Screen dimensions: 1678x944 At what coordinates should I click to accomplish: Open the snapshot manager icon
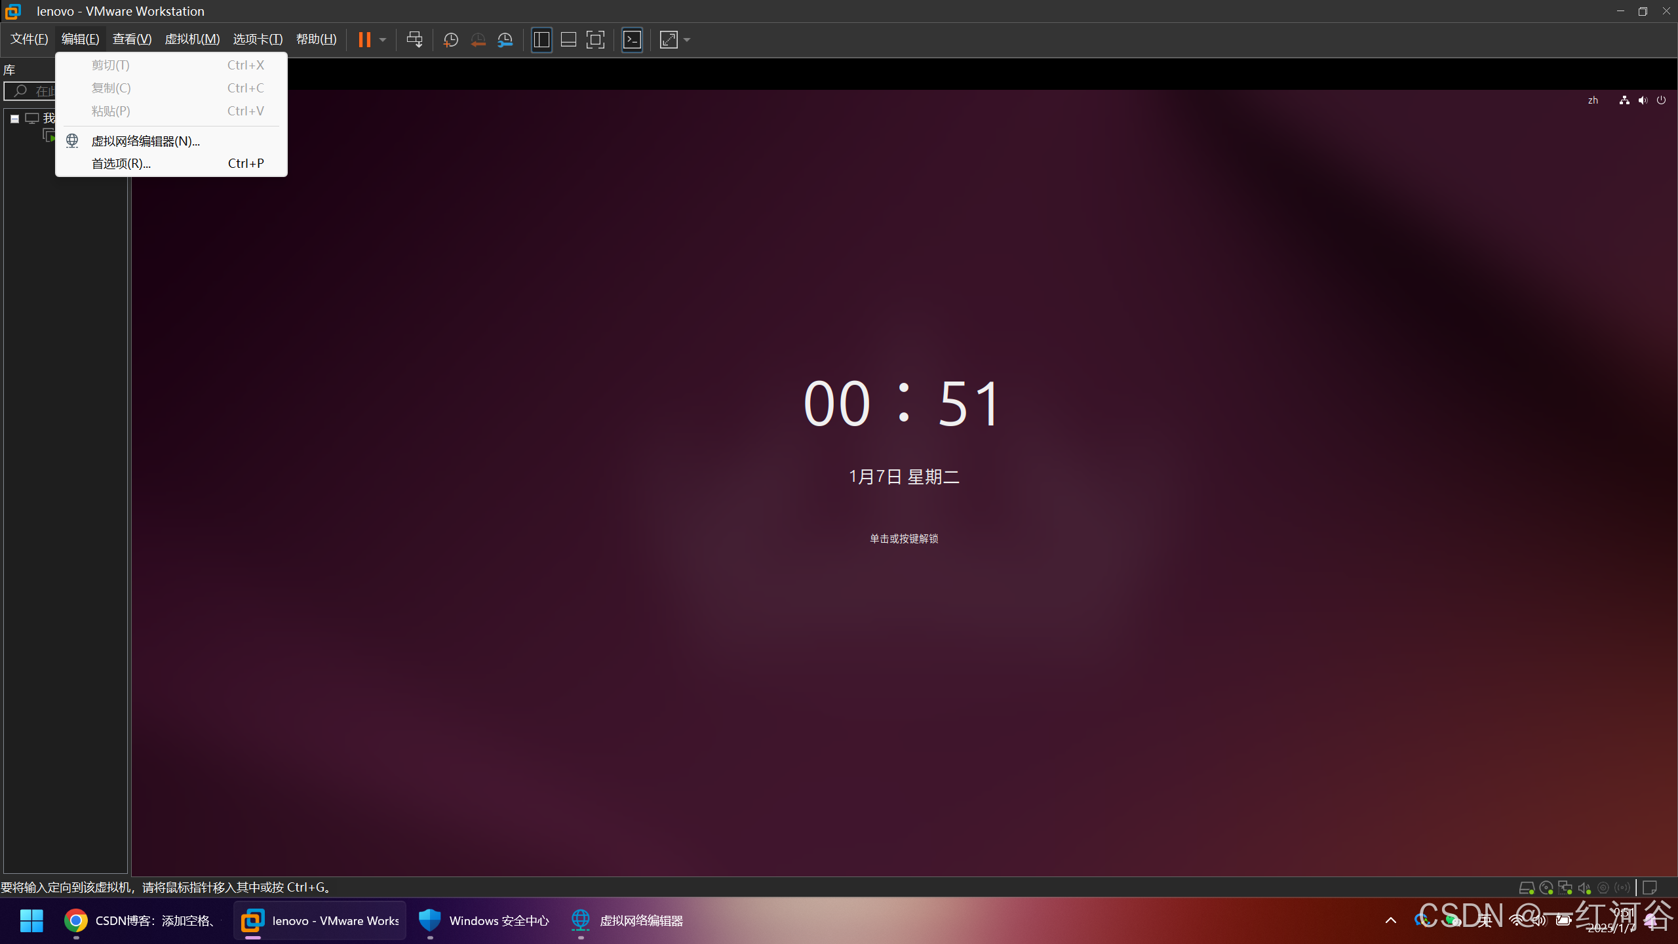(x=505, y=39)
